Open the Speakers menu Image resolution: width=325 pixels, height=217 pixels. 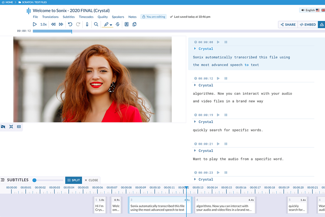pos(118,17)
